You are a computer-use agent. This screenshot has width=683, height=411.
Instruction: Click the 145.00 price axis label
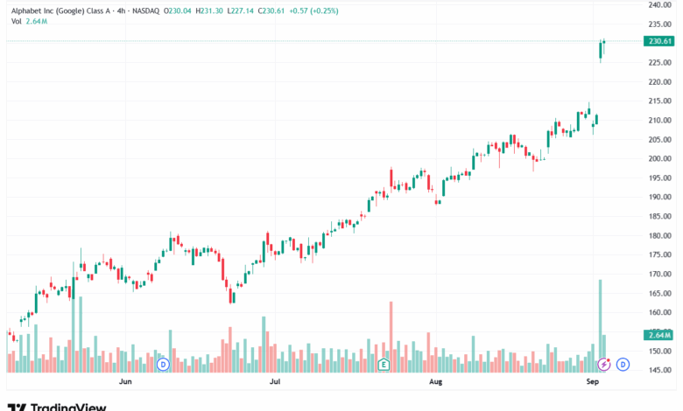tap(659, 370)
